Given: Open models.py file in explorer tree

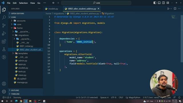Looking at the screenshot, I should tap(23, 68).
